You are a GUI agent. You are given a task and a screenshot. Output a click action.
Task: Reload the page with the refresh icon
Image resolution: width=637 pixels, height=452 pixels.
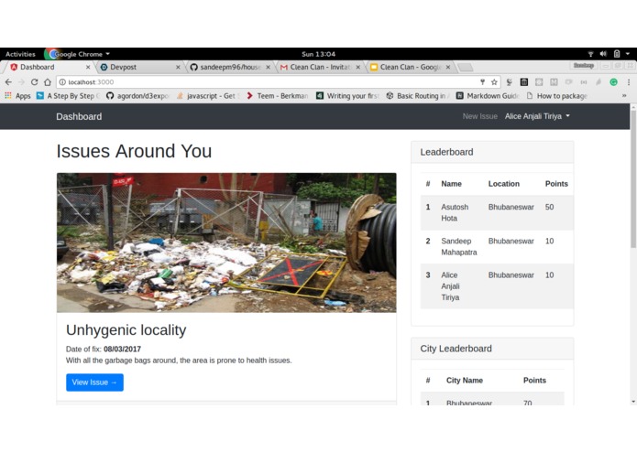[x=35, y=82]
